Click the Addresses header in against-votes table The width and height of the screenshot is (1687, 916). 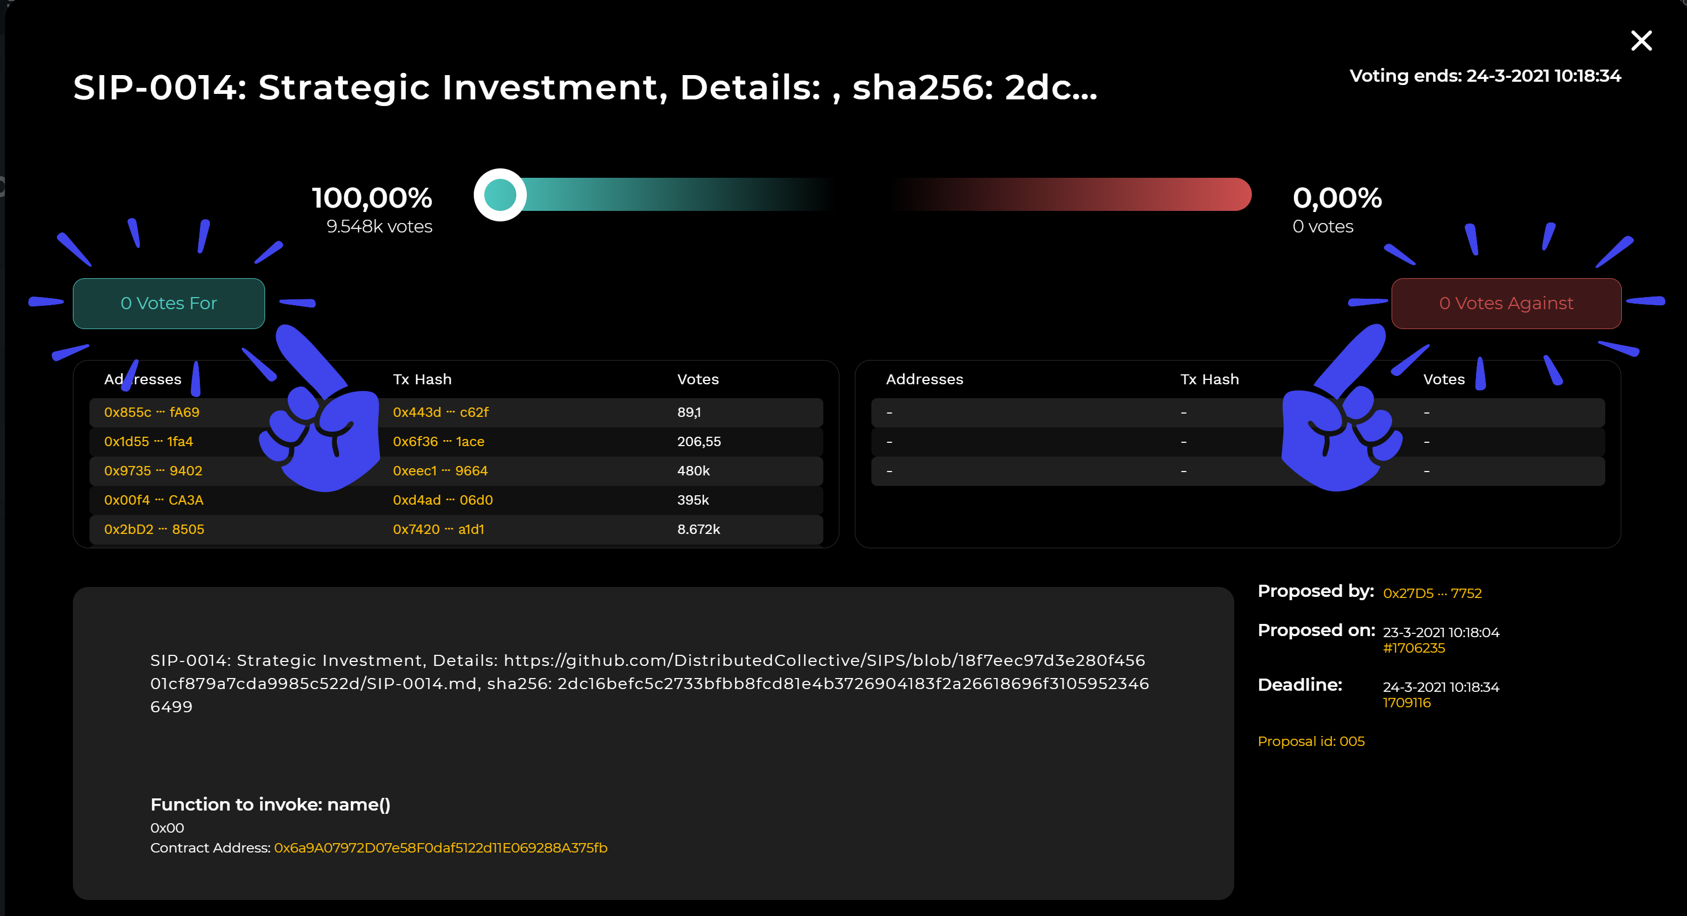(x=925, y=380)
